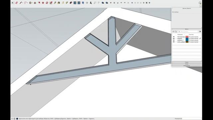Open the Shape tool dropdown arrow
The height and width of the screenshot is (120, 213).
[32, 3]
